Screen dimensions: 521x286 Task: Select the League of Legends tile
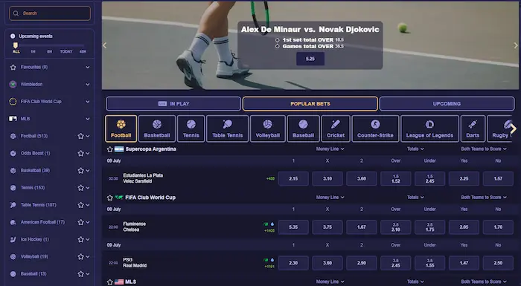point(429,129)
